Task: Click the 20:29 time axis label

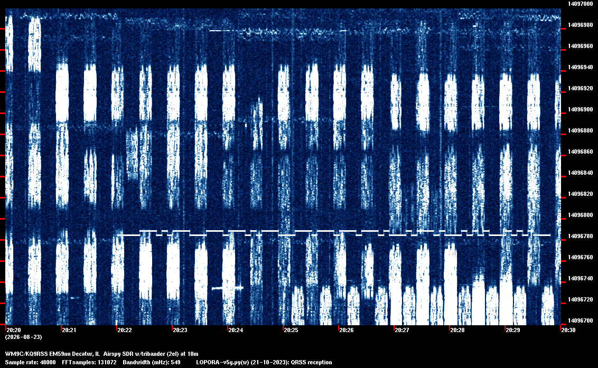Action: [512, 330]
